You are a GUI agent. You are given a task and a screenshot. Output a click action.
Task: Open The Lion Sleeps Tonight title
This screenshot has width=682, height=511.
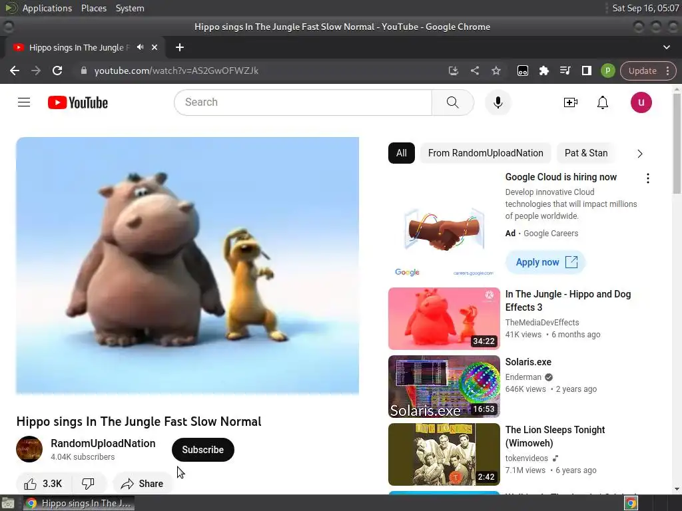(x=555, y=436)
